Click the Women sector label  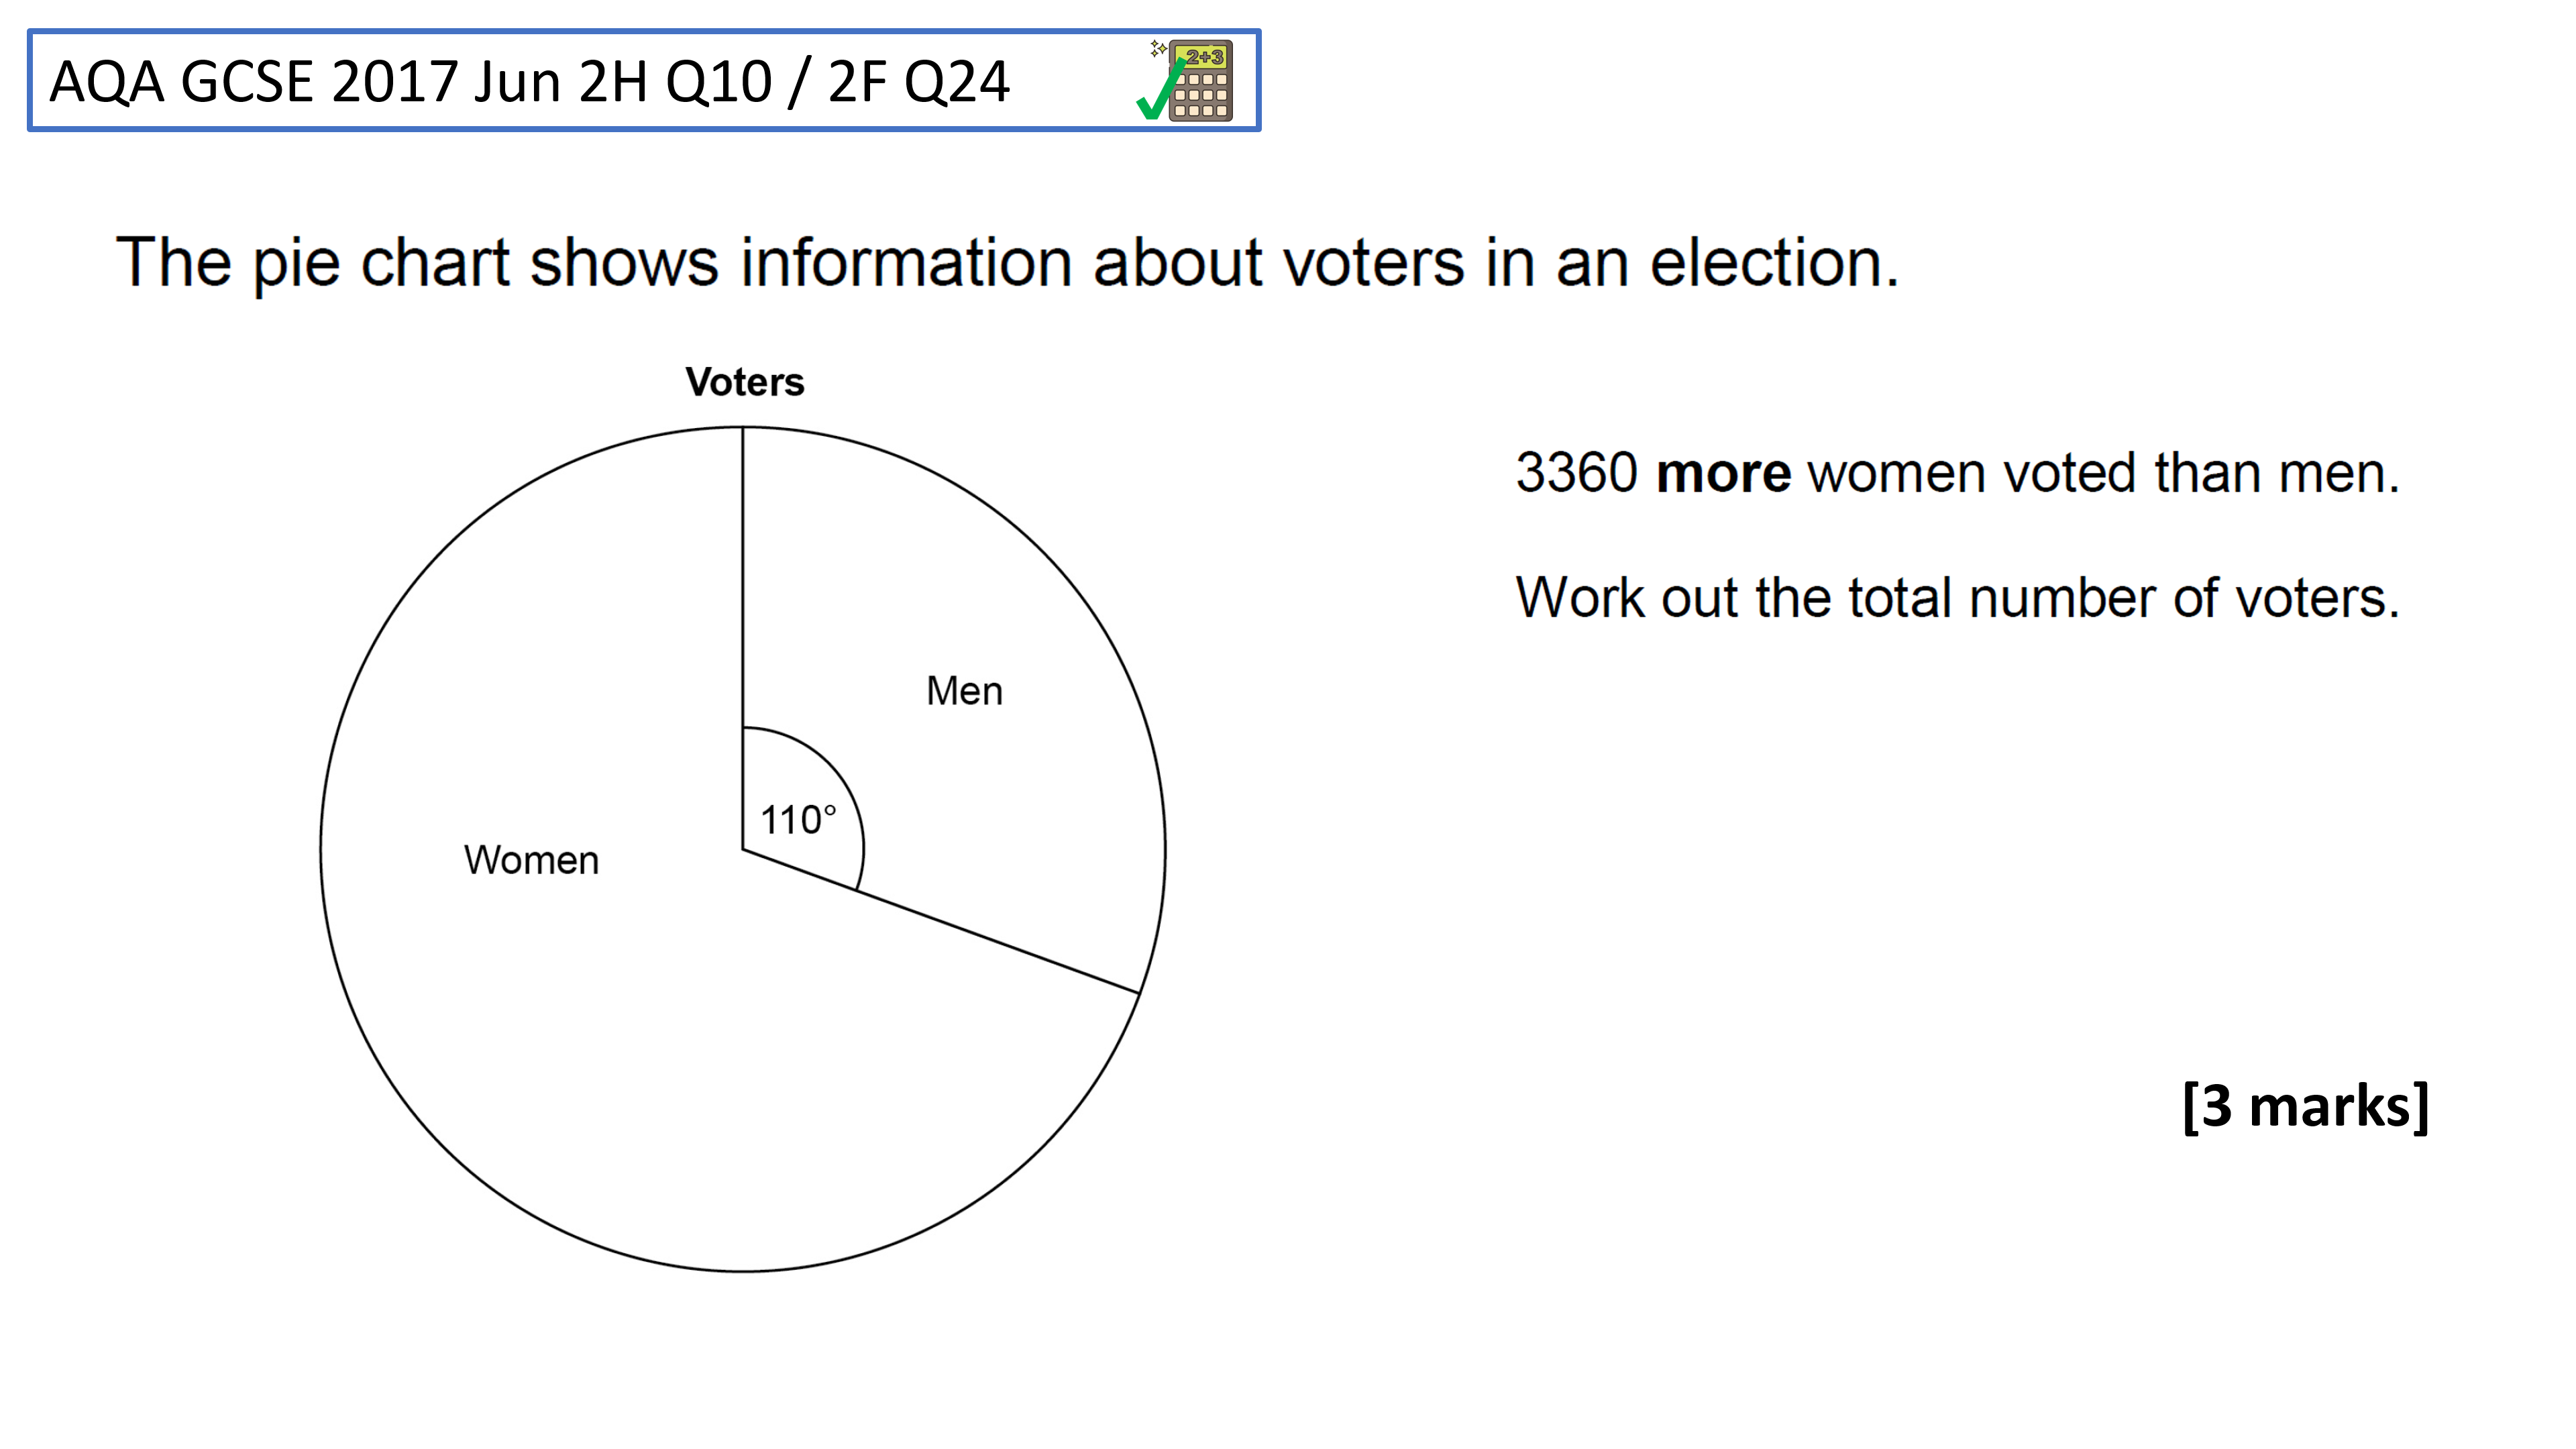(531, 860)
